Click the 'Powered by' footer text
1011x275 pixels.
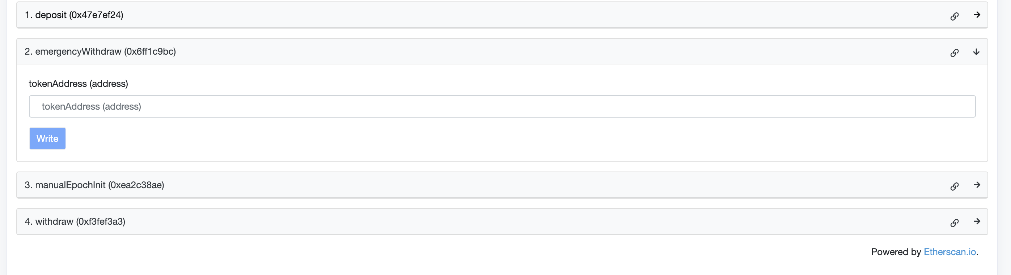point(896,252)
